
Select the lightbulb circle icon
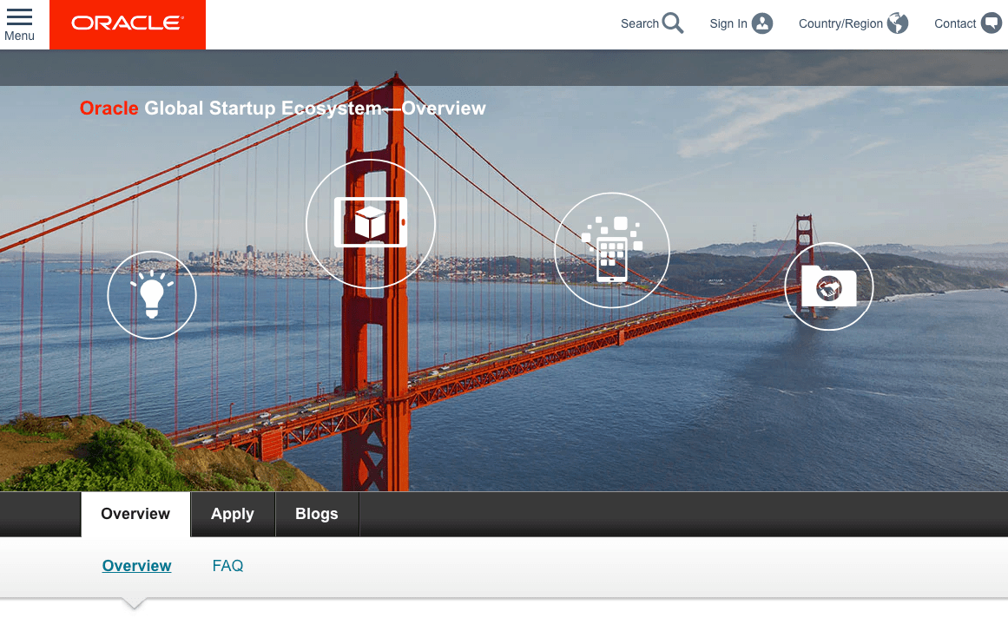[152, 295]
